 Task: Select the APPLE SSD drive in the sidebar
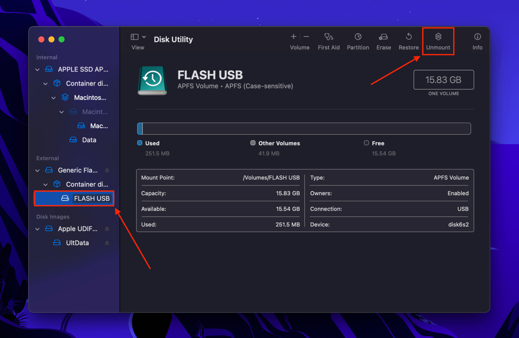click(83, 69)
